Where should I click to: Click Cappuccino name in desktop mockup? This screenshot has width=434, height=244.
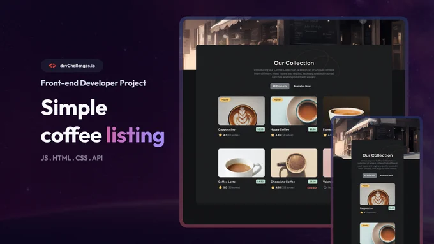pos(227,129)
